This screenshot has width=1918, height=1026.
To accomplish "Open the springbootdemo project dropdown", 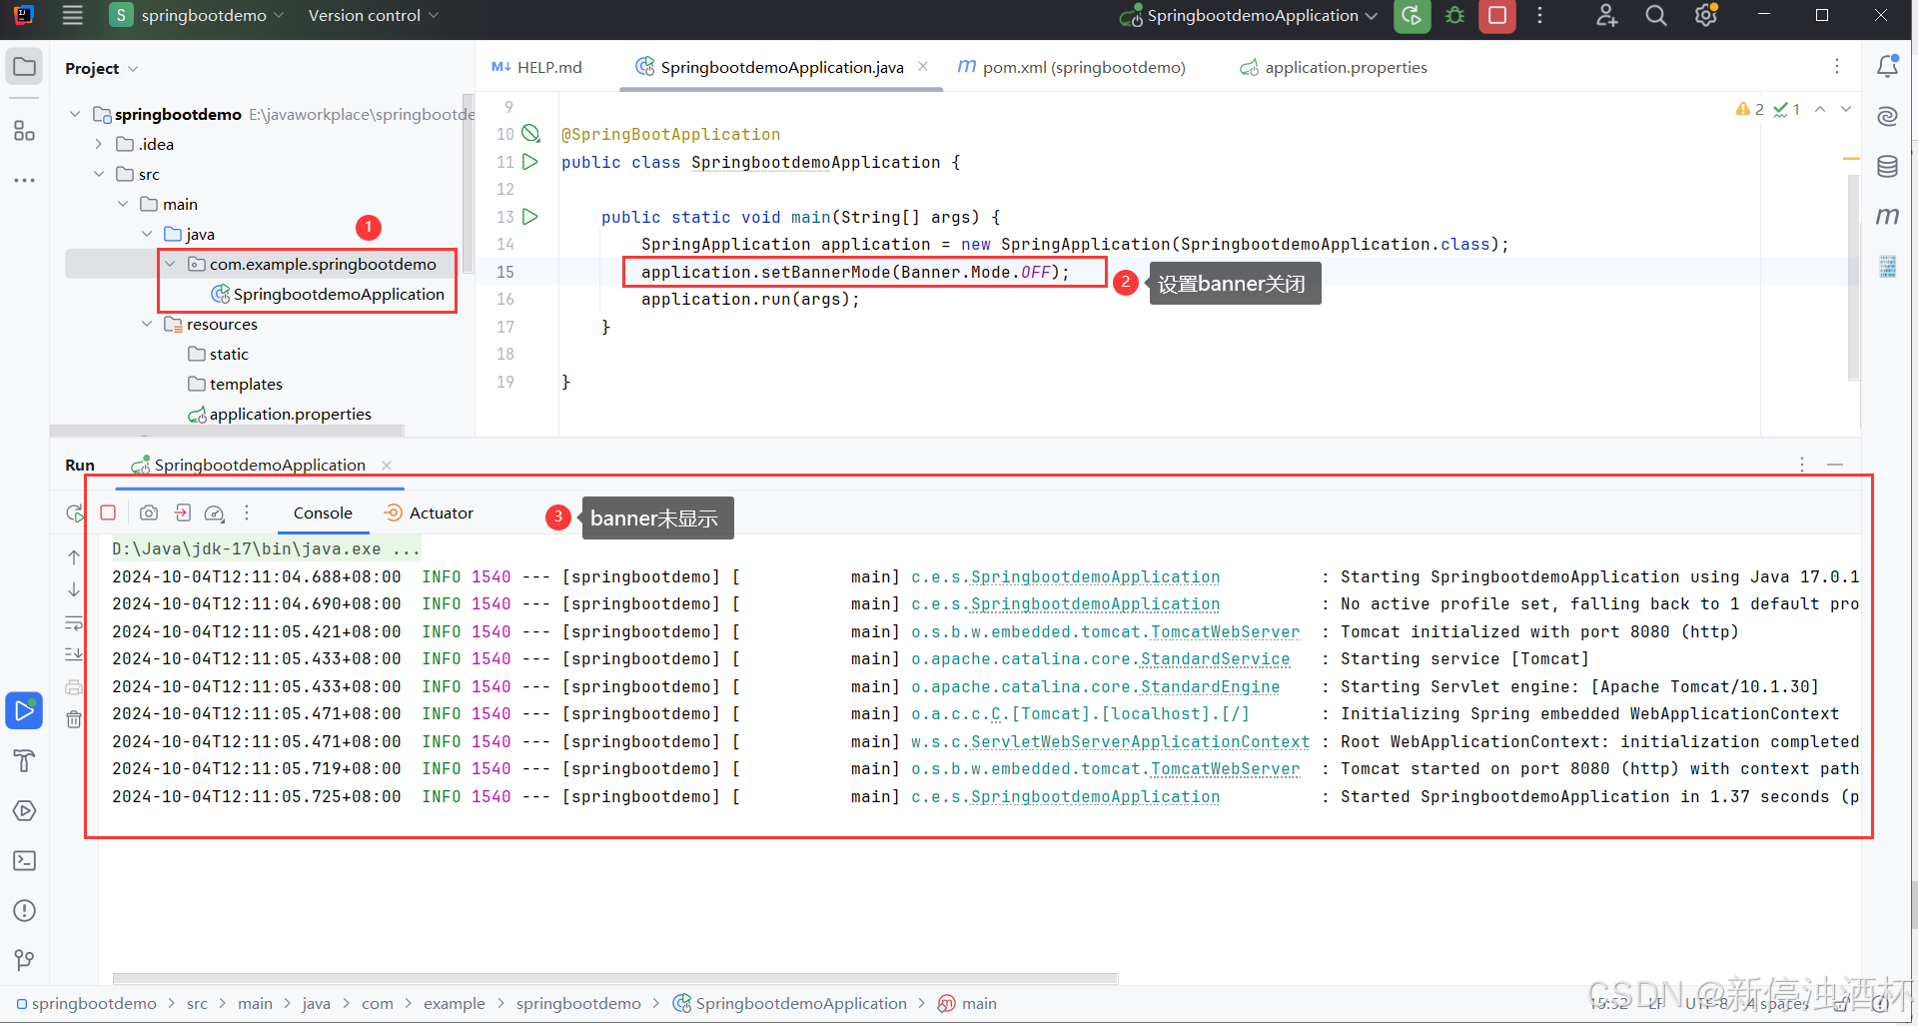I will click(x=198, y=15).
